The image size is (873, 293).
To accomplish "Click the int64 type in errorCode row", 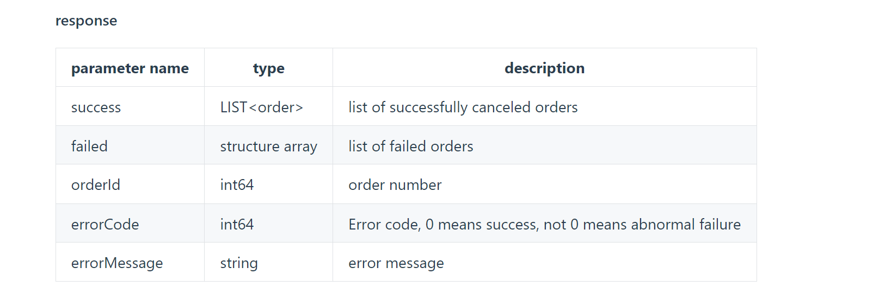I will 237,225.
